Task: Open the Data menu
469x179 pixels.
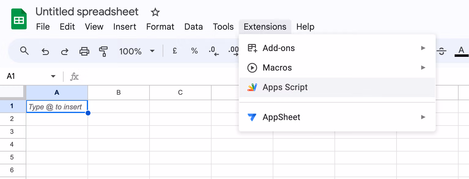Action: (194, 27)
